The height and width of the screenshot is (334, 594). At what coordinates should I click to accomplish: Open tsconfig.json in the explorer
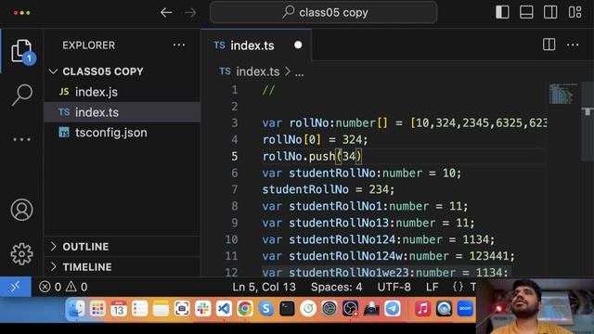122,133
